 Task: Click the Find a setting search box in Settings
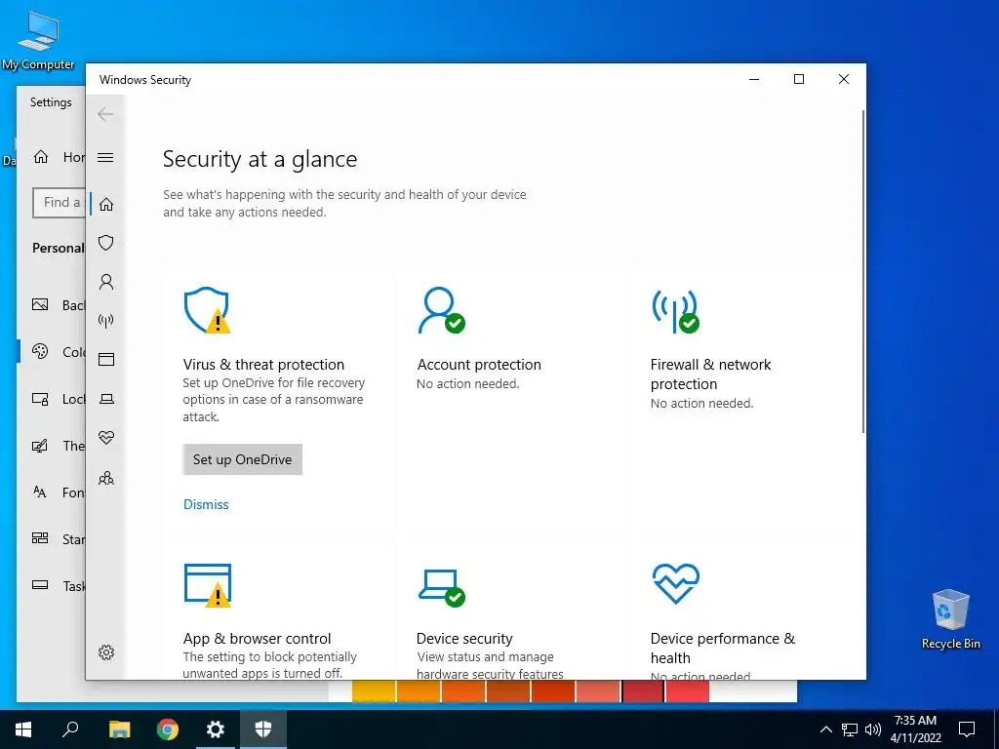pos(59,203)
